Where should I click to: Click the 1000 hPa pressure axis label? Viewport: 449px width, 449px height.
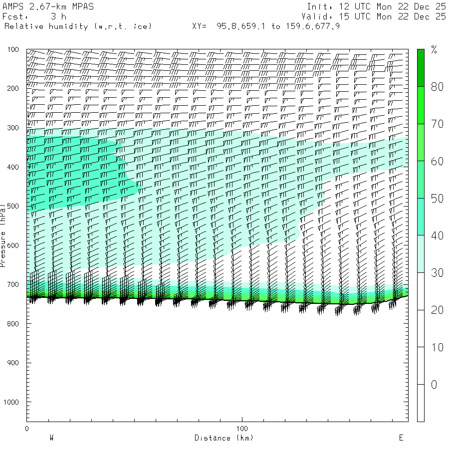pos(11,402)
